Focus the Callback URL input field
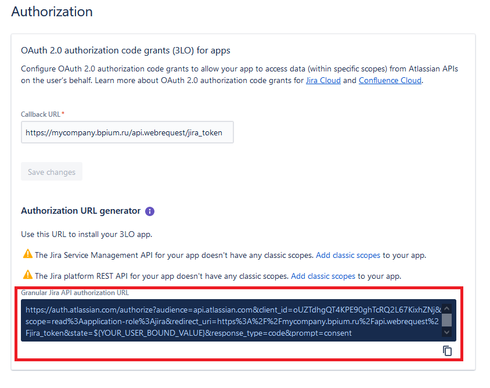Screen dimensions: 490x388 [127, 132]
